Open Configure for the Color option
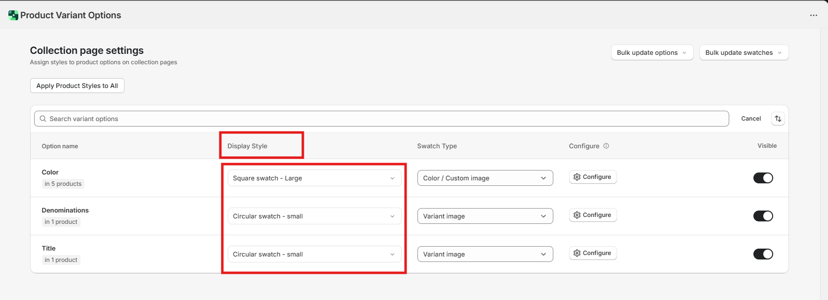This screenshot has width=828, height=300. [x=592, y=177]
